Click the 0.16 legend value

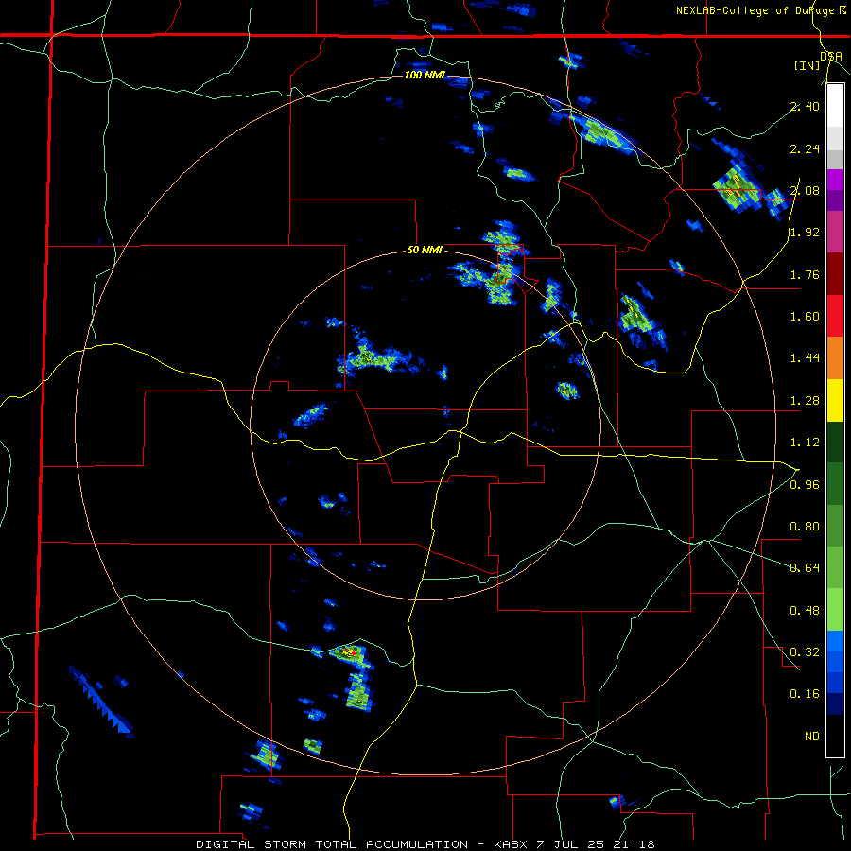805,694
